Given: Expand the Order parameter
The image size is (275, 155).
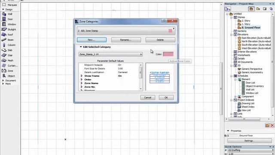Looking at the screenshot, I should coord(82,80).
